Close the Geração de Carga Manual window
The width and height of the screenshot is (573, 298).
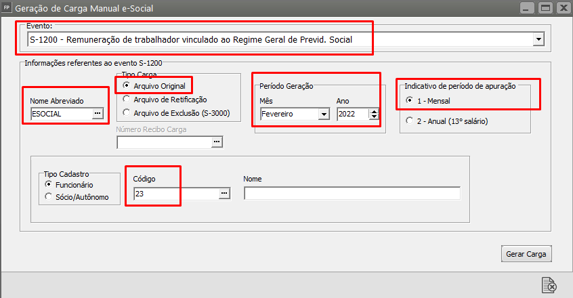click(564, 7)
